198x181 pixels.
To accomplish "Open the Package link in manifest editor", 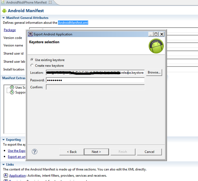I will (x=10, y=30).
